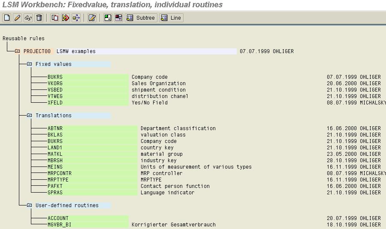Collapse the User-defined routines folder
The height and width of the screenshot is (229, 386).
29,205
